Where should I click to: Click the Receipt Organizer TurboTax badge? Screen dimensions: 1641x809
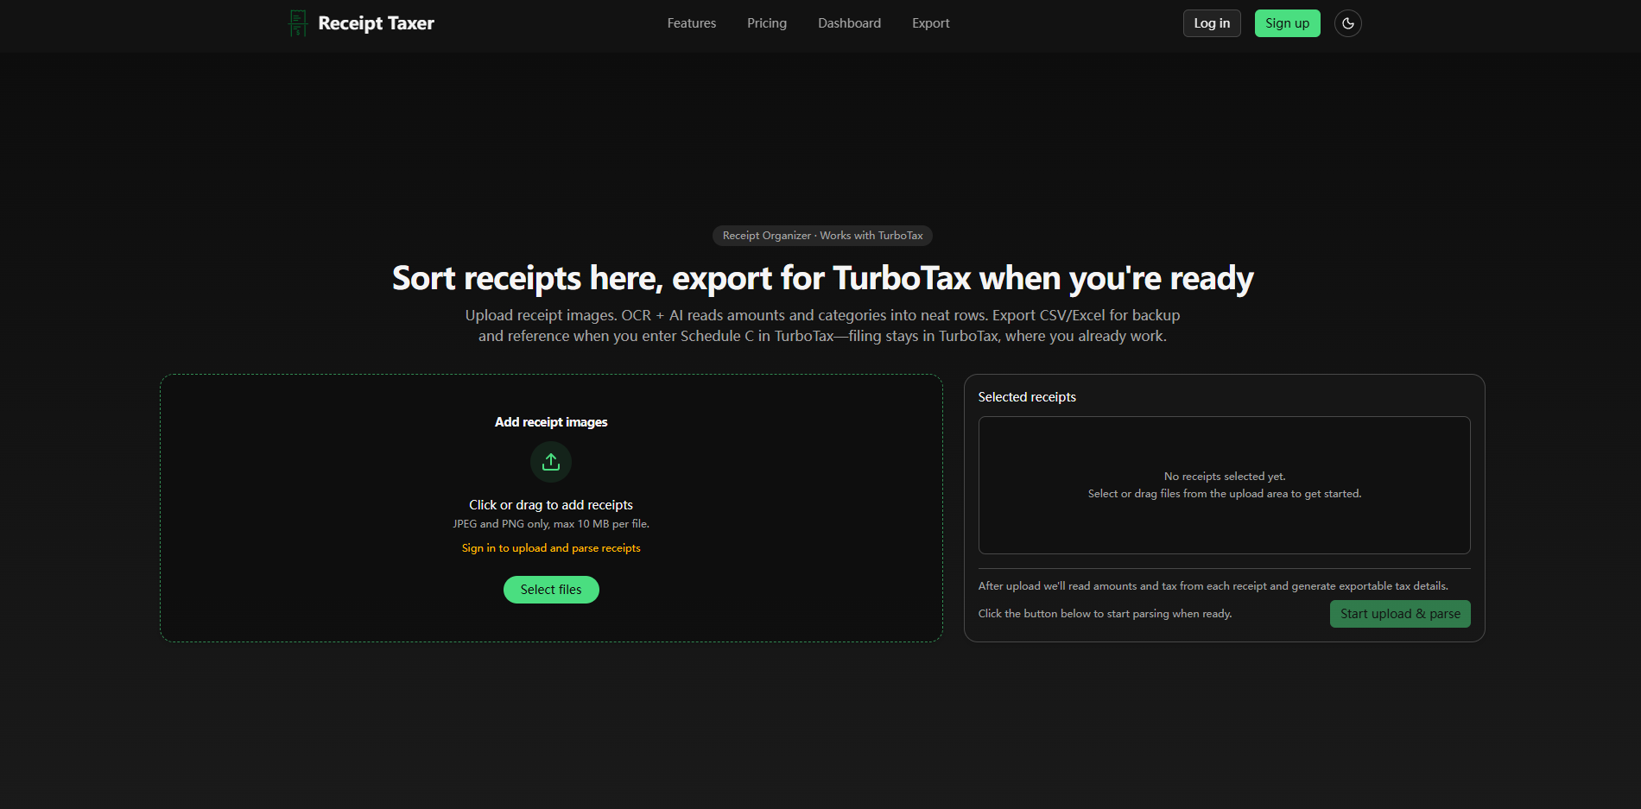click(821, 235)
